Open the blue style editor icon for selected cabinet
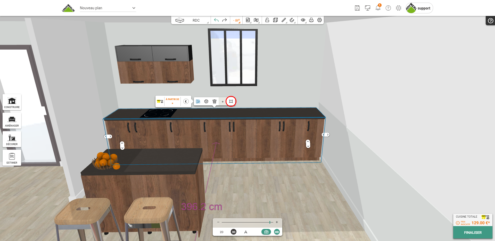This screenshot has height=241, width=495. [x=198, y=101]
